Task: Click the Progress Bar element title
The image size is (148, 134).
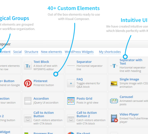Action: (x=43, y=133)
